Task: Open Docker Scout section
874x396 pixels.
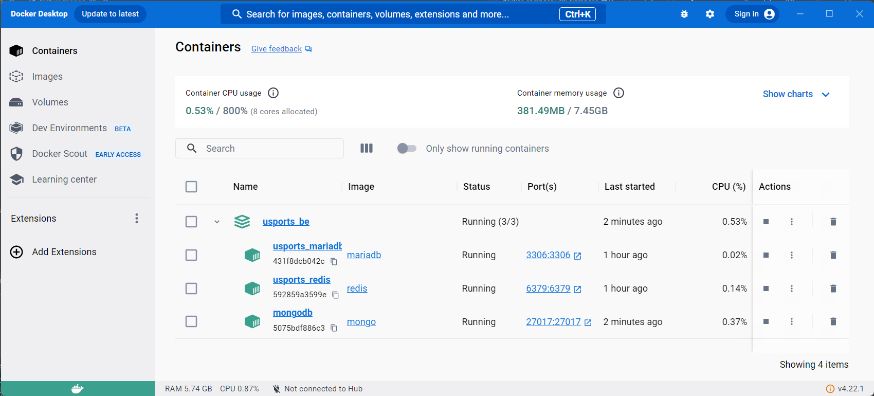Action: [x=78, y=153]
